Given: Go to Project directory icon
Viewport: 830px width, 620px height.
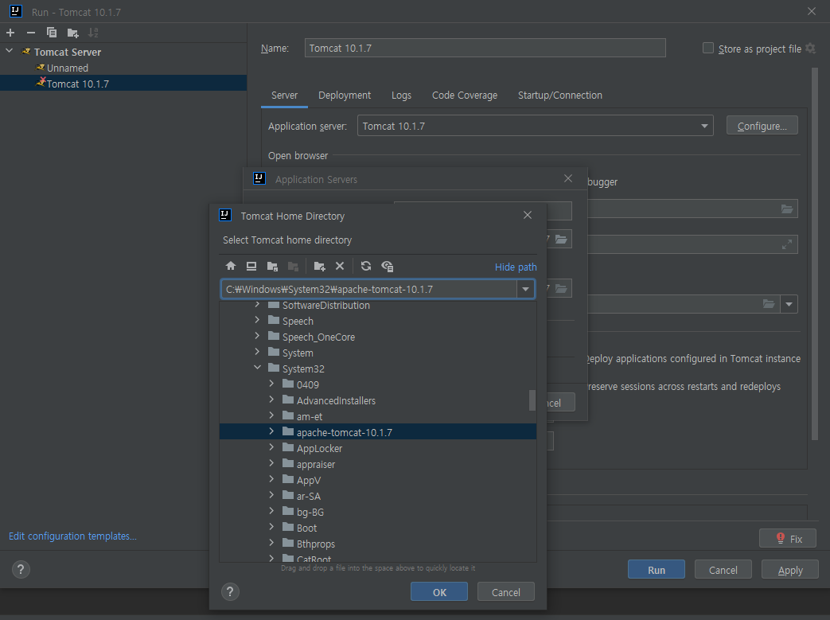Looking at the screenshot, I should click(x=273, y=267).
